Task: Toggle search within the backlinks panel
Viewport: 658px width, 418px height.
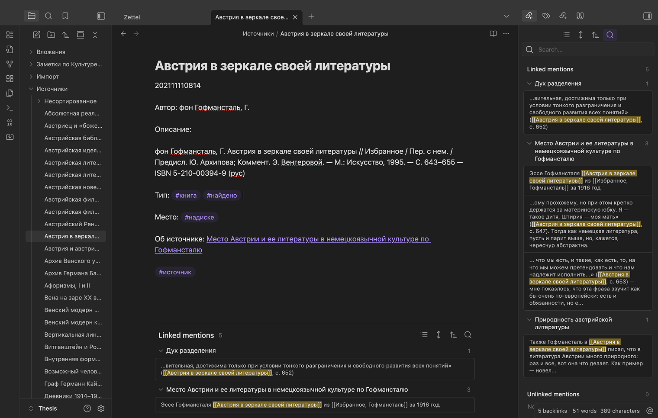Action: [x=610, y=35]
